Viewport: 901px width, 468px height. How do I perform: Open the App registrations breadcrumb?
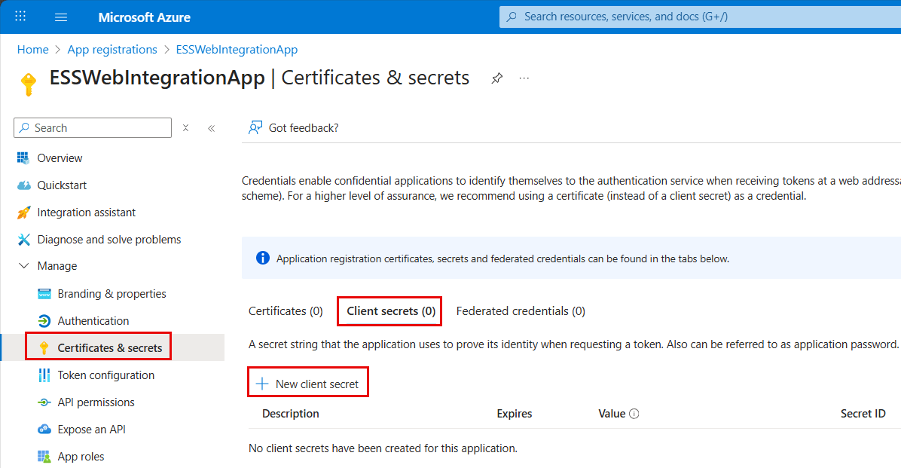[x=112, y=50]
